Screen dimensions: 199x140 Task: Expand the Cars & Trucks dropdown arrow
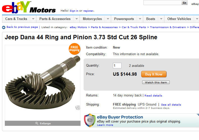click(x=33, y=19)
